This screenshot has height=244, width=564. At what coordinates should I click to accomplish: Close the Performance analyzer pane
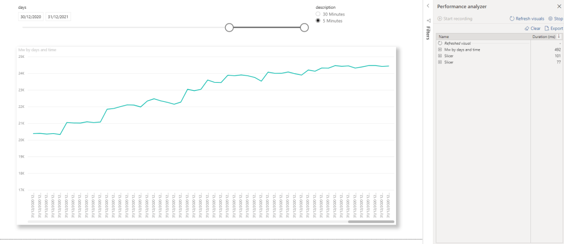coord(558,6)
